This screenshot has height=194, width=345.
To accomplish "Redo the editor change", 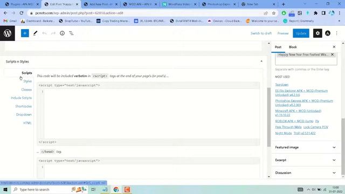I will (x=53, y=33).
